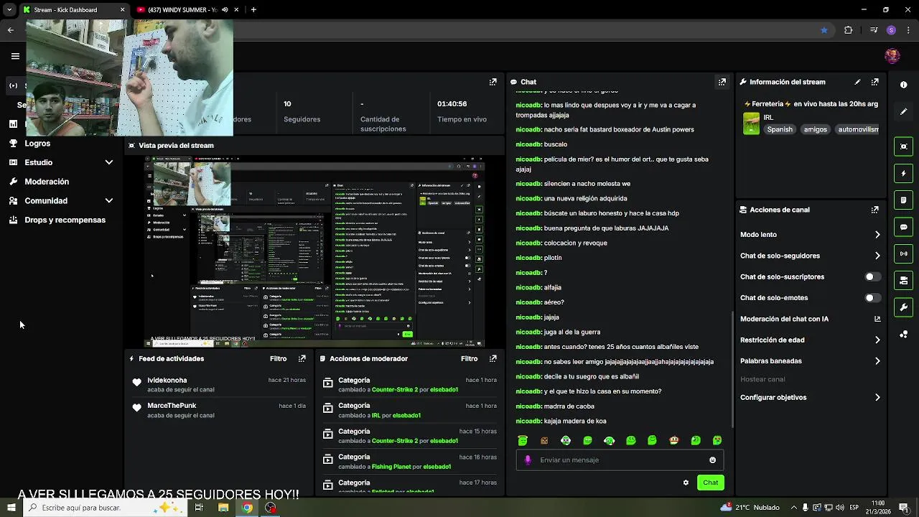919x517 pixels.
Task: Insert the halo angel emote
Action: [523, 440]
